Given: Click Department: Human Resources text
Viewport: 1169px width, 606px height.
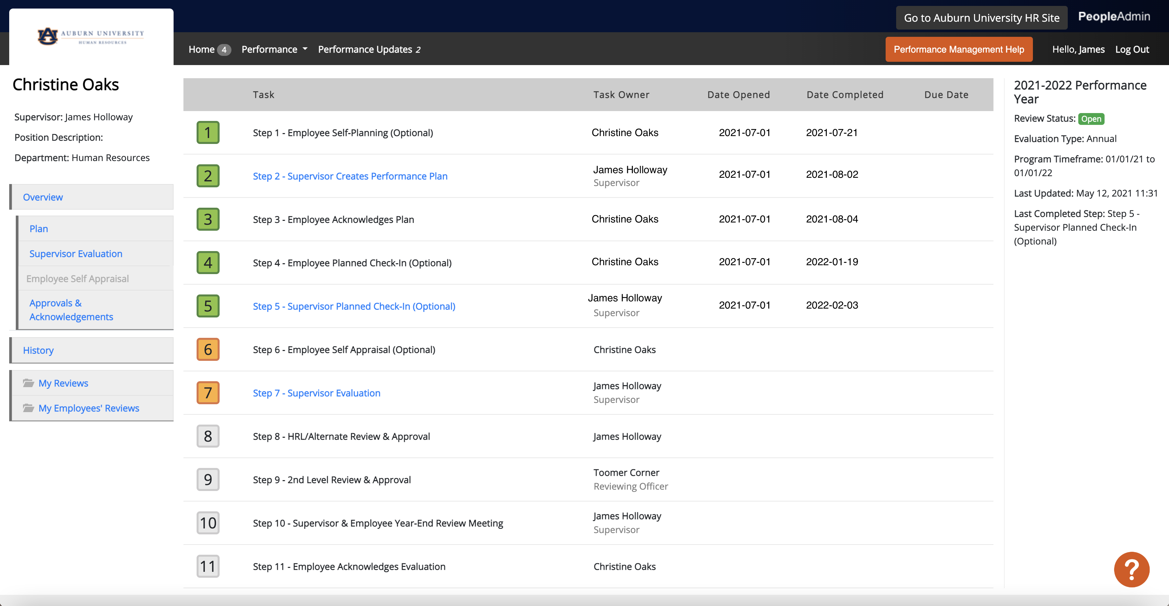Looking at the screenshot, I should (82, 157).
